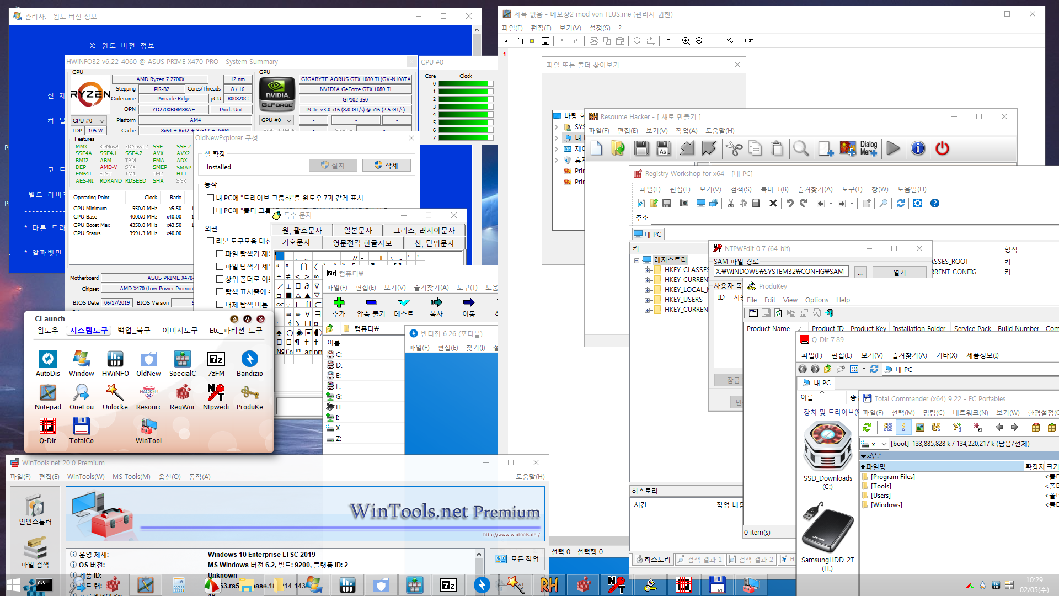The width and height of the screenshot is (1059, 596).
Task: Check the second File Explorer title option
Action: click(x=220, y=266)
